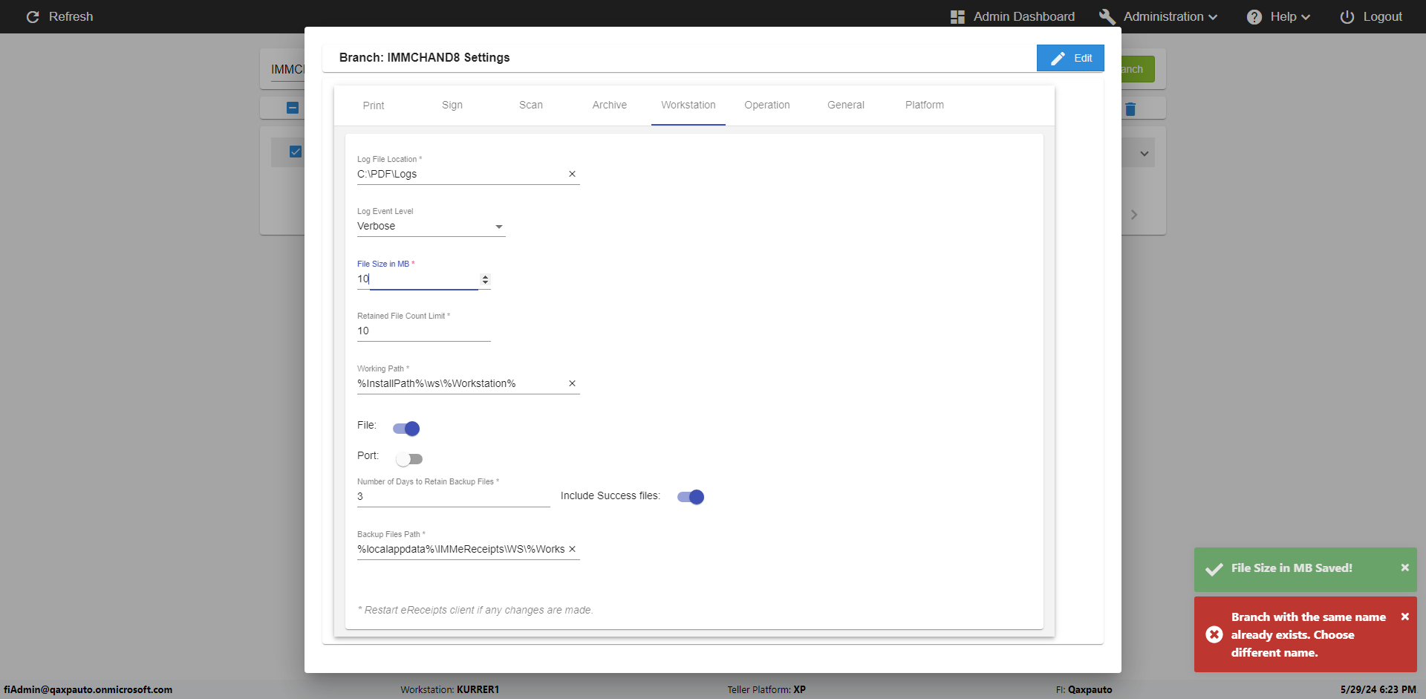Image resolution: width=1426 pixels, height=699 pixels.
Task: Expand the chevron dropdown behind dialog
Action: point(1145,154)
